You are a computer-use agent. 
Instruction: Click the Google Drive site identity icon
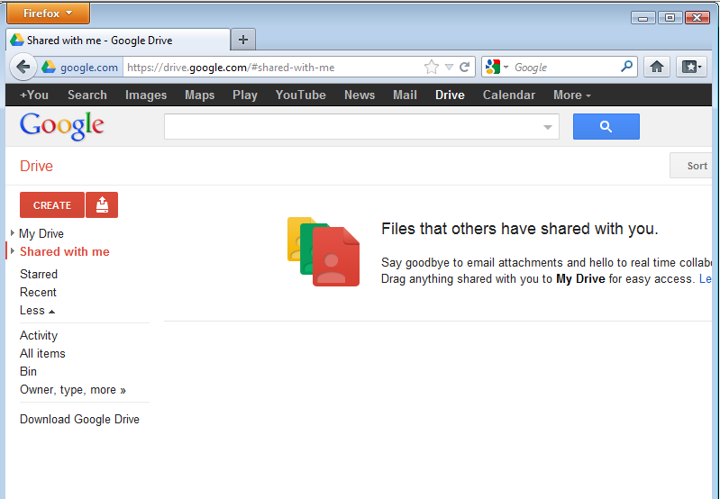(x=49, y=68)
